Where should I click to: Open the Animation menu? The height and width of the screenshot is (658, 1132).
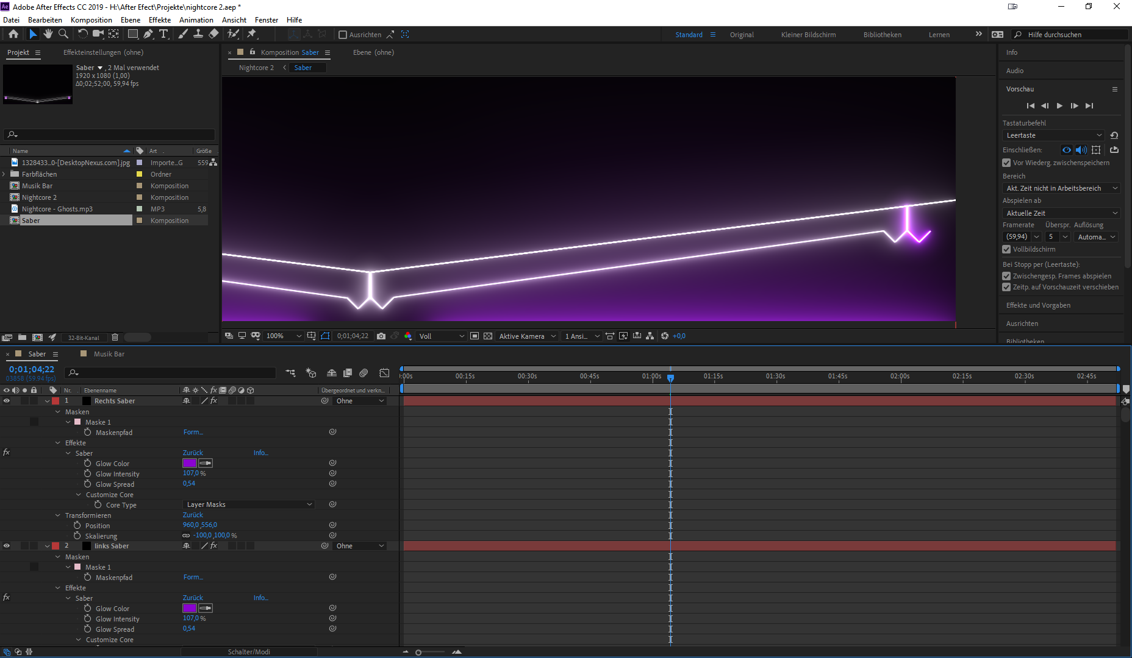tap(196, 20)
